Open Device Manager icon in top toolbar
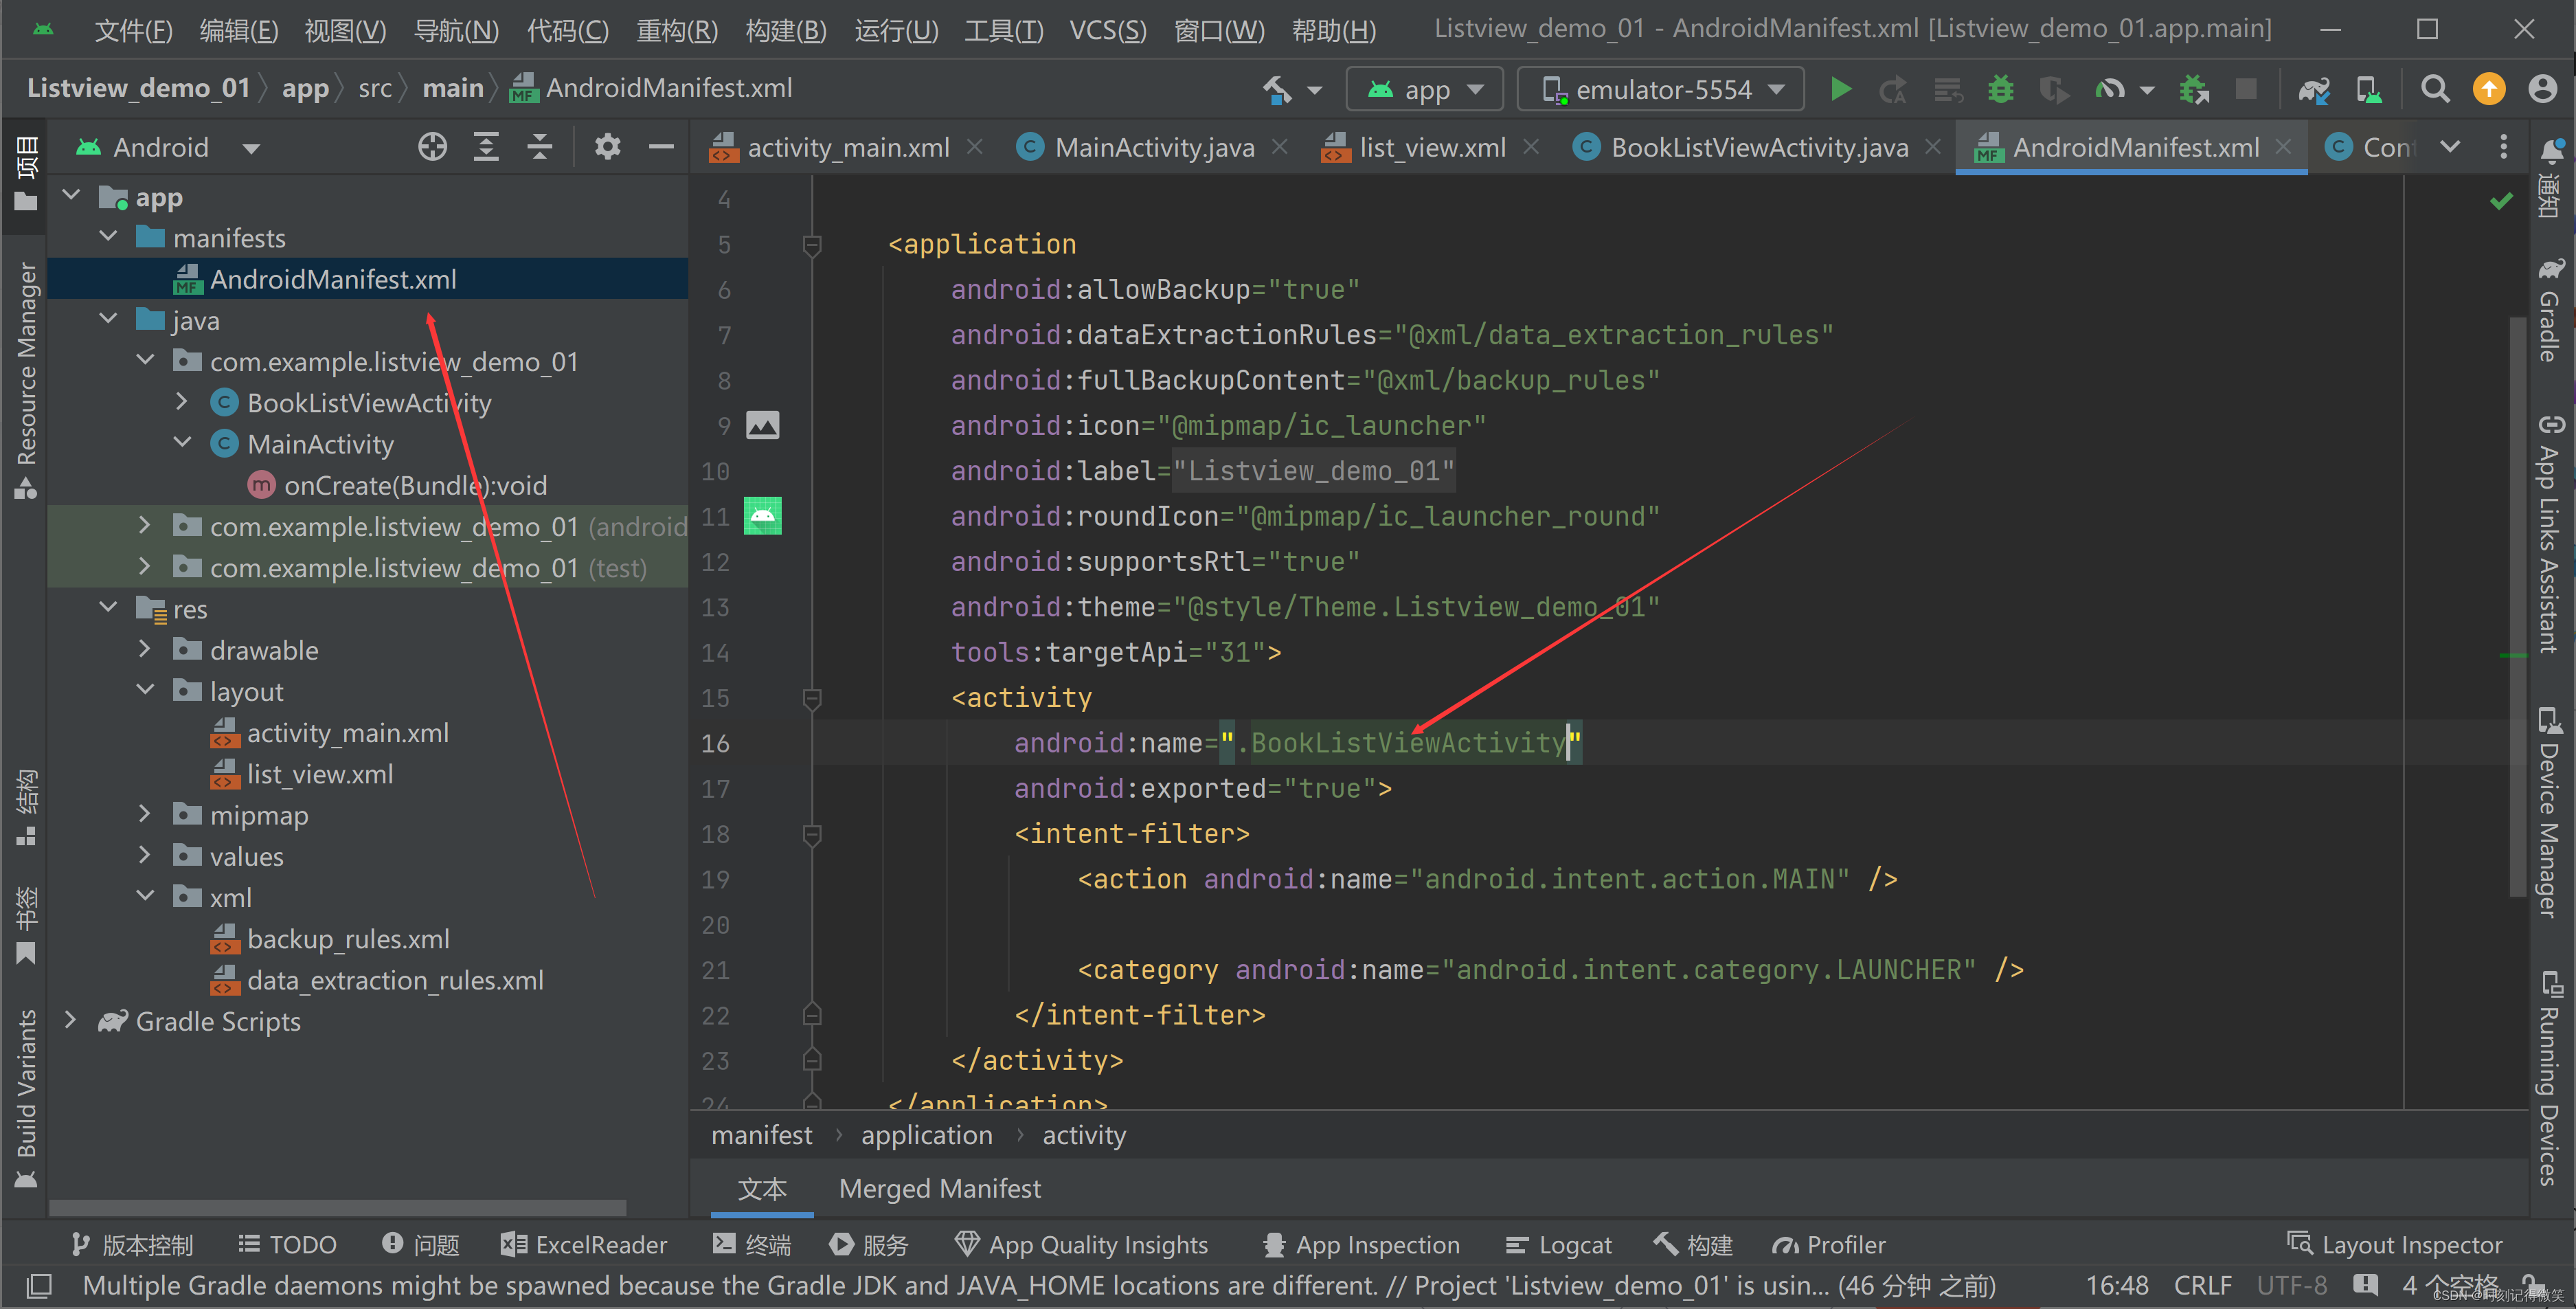The width and height of the screenshot is (2576, 1309). pos(2369,89)
